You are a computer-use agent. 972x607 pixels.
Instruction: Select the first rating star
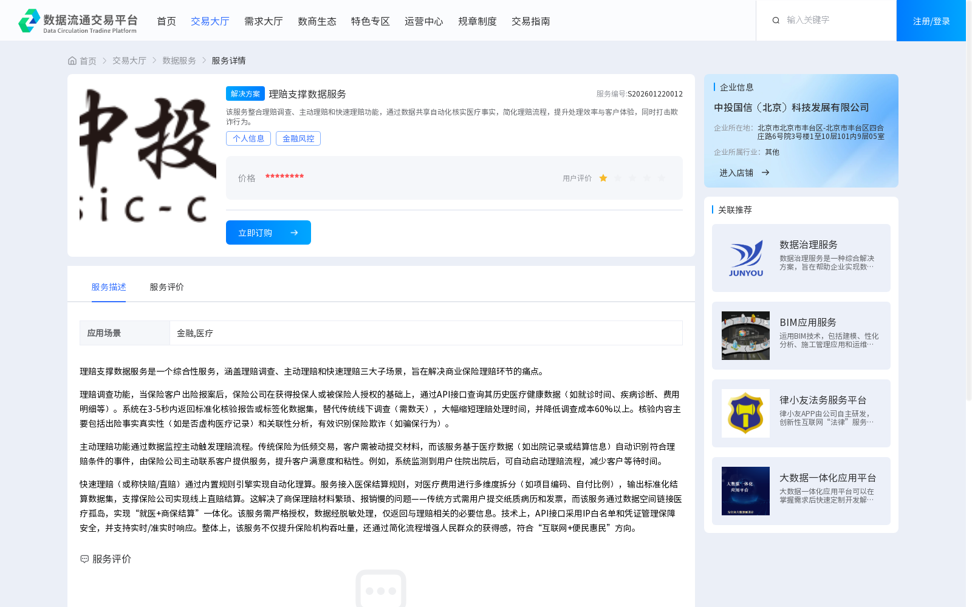[603, 178]
